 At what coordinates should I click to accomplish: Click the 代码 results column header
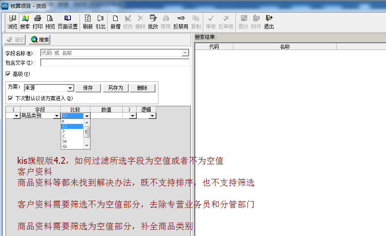point(214,46)
